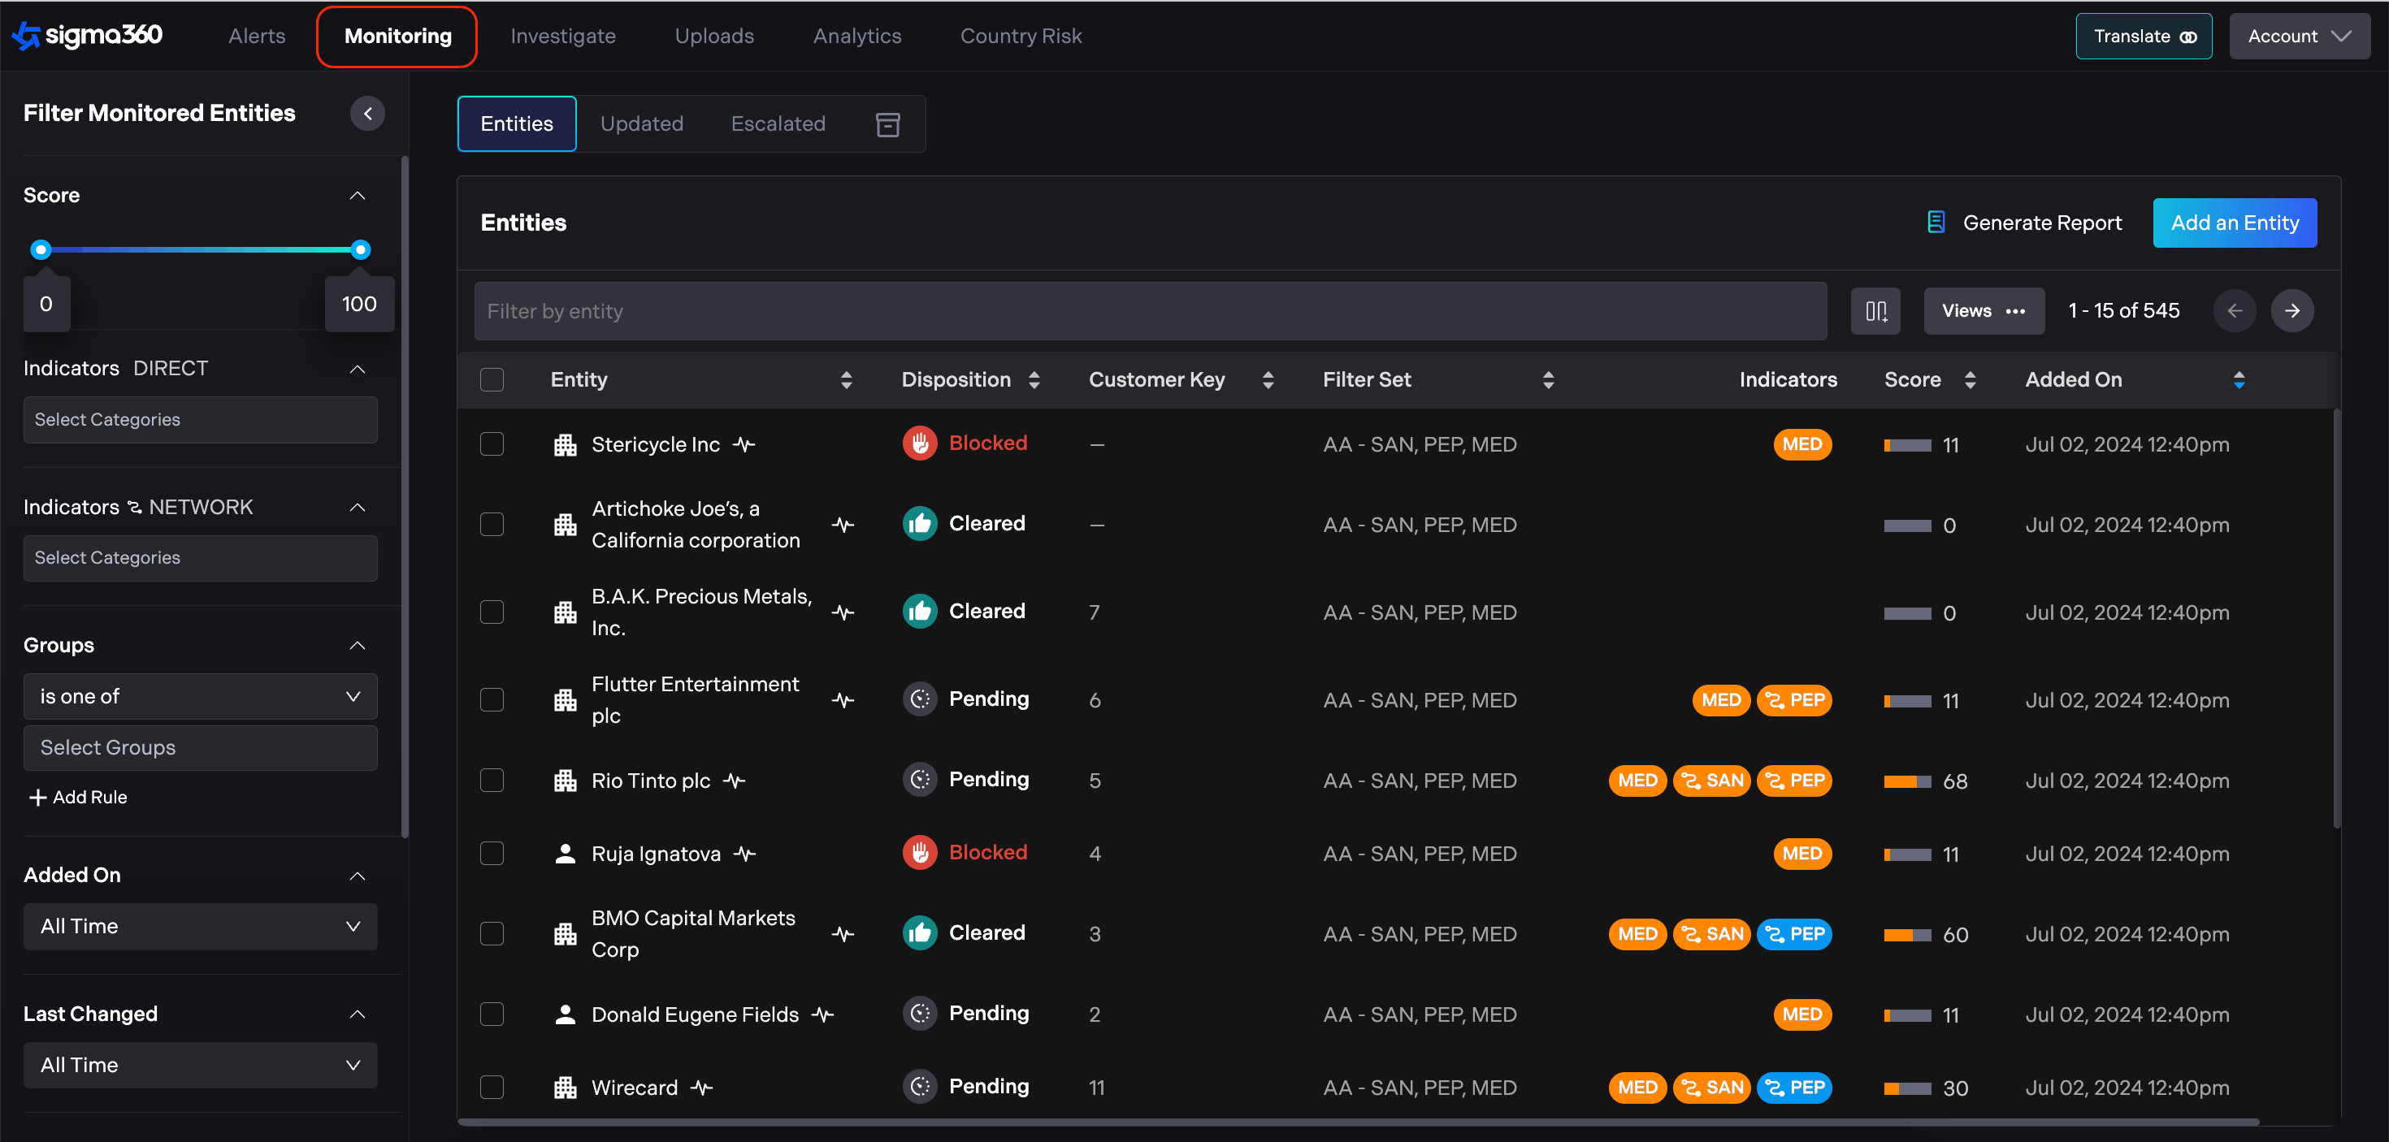
Task: Go to next page of entities
Action: 2291,311
